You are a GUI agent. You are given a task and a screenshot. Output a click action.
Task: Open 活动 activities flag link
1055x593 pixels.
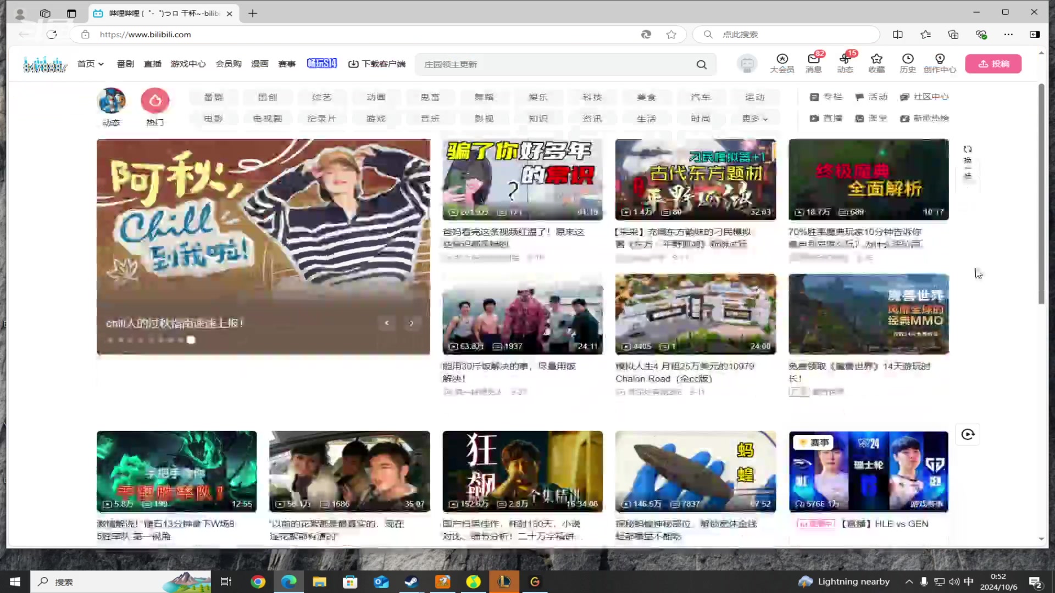tap(871, 97)
